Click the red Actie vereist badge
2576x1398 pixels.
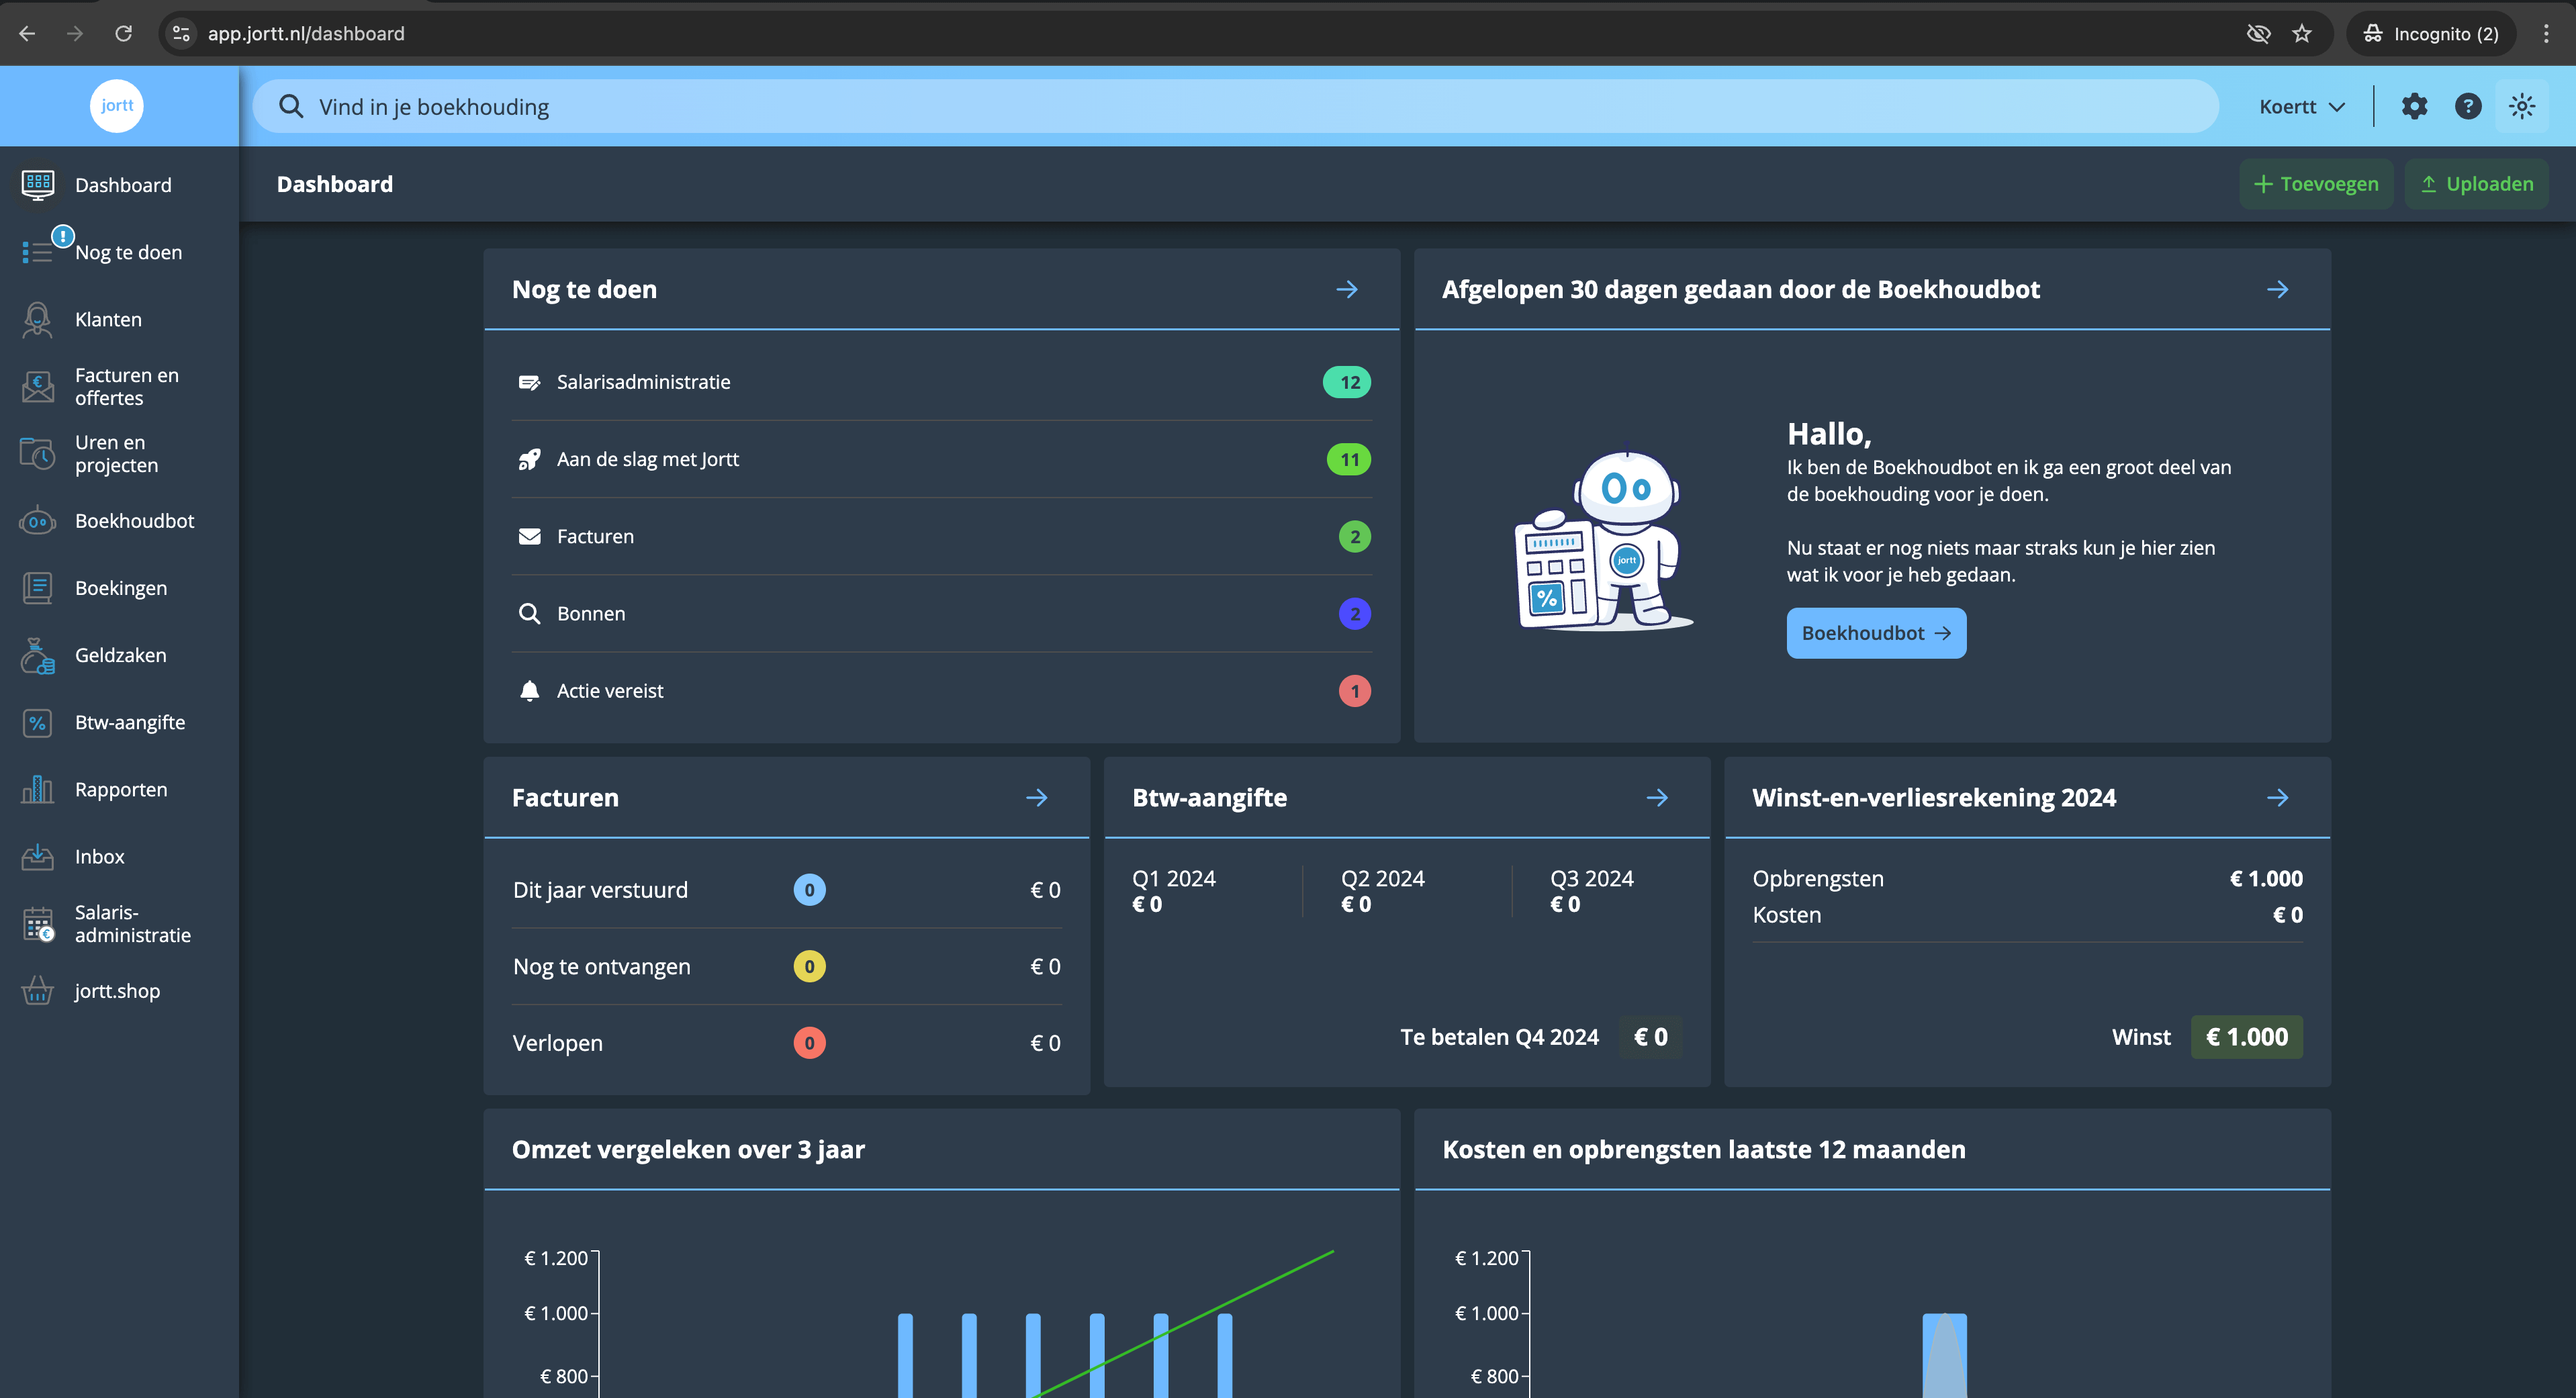[x=1354, y=691]
